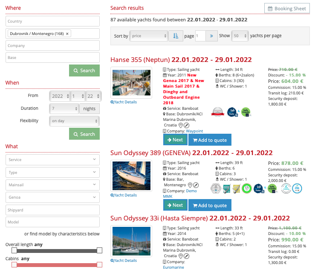Open Waypoint company link
The image size is (312, 270).
coord(194,131)
